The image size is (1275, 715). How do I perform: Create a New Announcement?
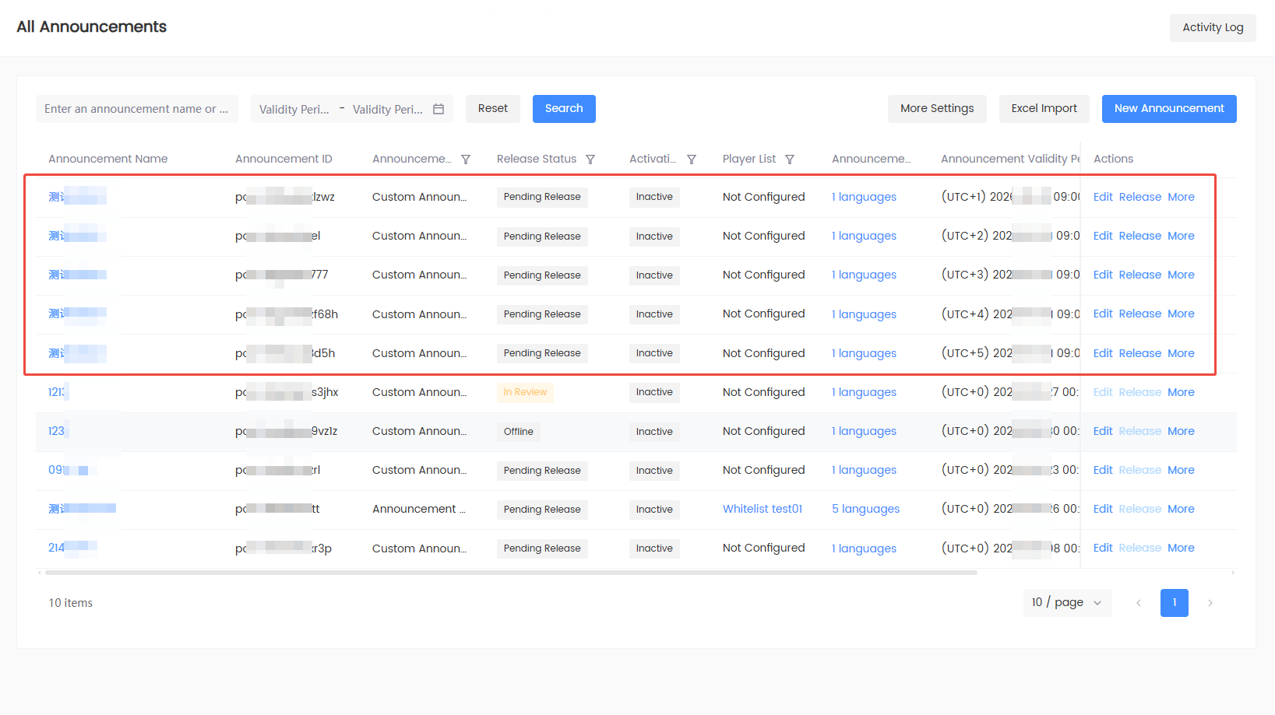1169,109
